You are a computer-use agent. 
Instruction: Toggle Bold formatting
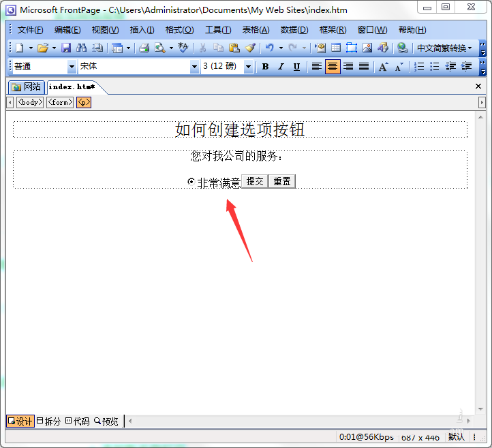266,67
